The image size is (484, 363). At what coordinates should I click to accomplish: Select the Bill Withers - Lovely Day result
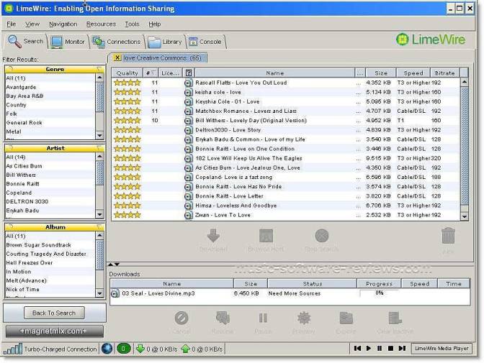point(285,121)
